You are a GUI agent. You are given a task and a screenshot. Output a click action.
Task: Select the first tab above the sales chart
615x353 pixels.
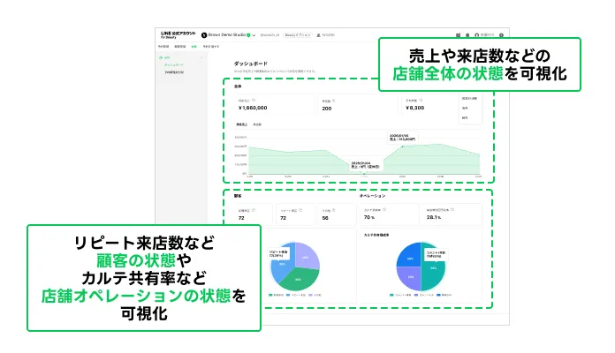click(241, 124)
